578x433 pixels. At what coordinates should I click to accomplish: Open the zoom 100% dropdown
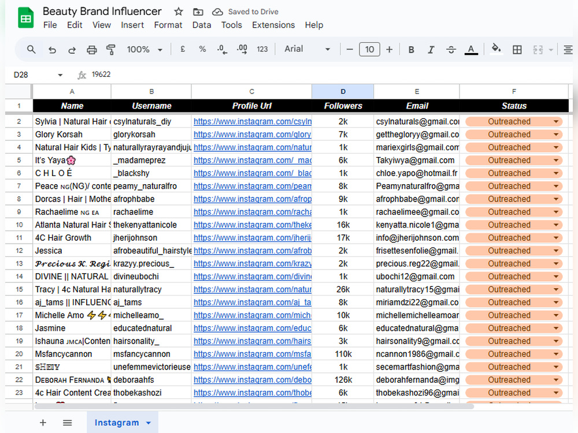pos(144,49)
